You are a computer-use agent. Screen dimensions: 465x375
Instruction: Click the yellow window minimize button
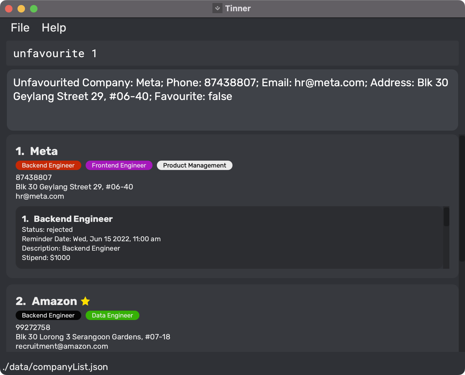tap(21, 9)
